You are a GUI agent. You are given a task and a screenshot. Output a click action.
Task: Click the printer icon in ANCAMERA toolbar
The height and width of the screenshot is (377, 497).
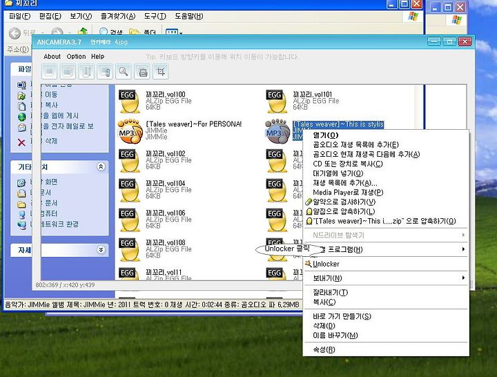pos(143,71)
